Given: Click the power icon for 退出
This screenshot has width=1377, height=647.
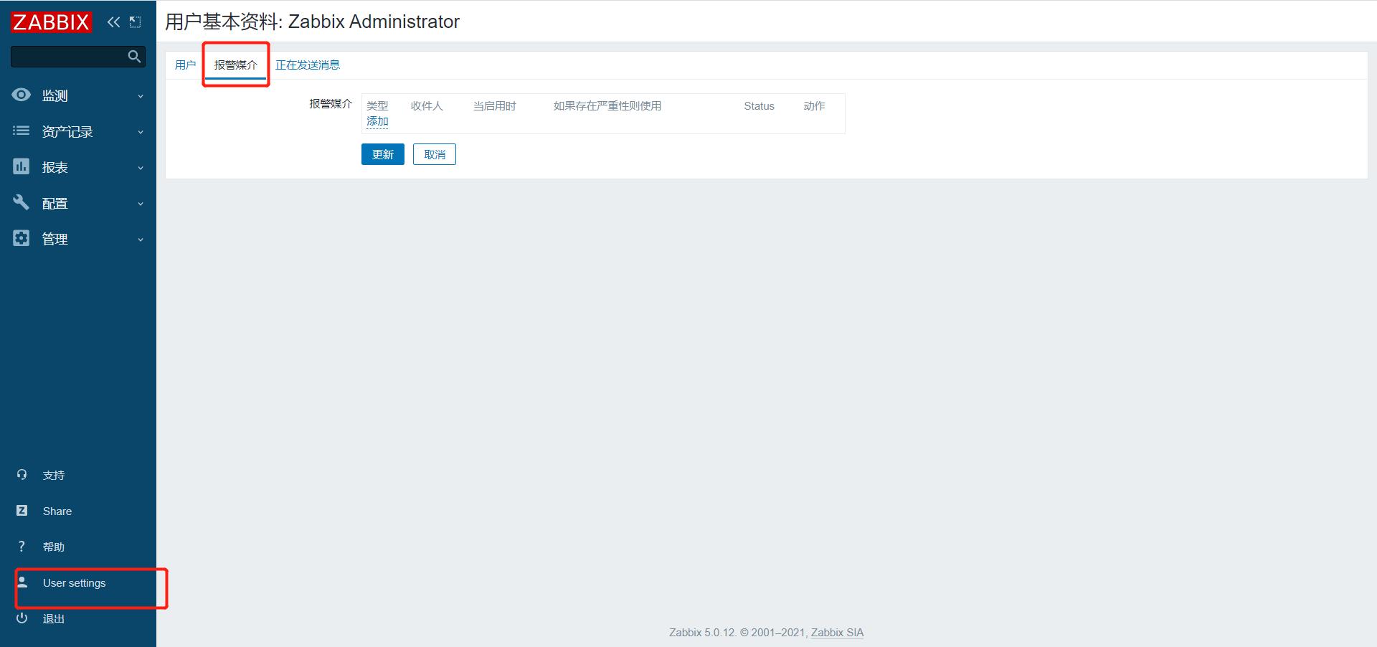Looking at the screenshot, I should [x=22, y=618].
